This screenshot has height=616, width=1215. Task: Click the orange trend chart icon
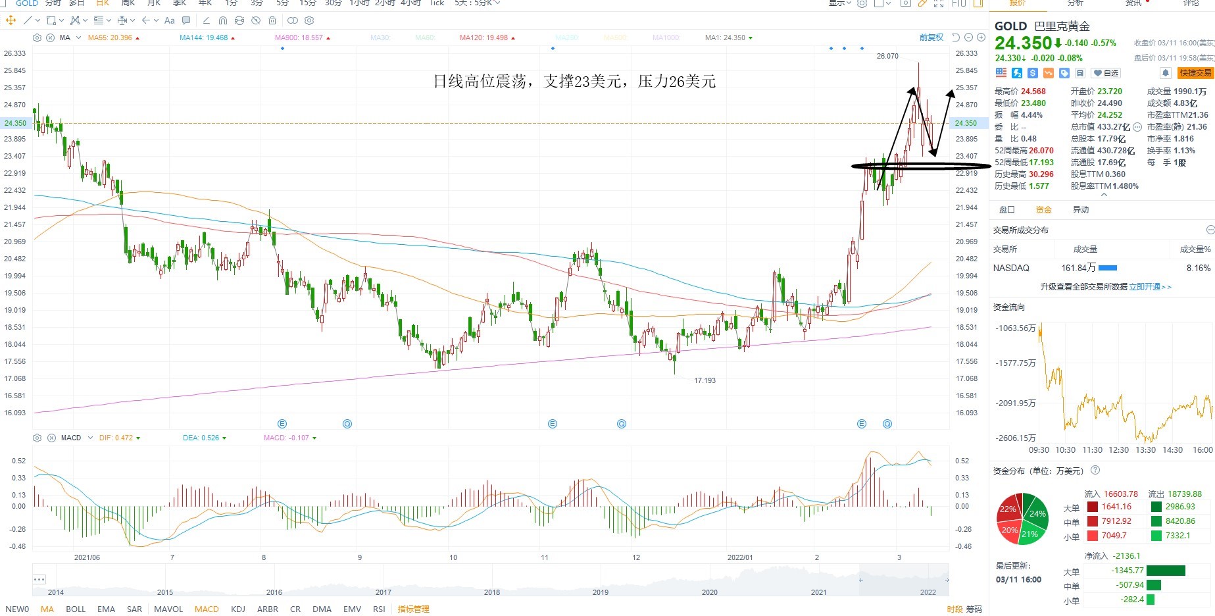click(1049, 73)
